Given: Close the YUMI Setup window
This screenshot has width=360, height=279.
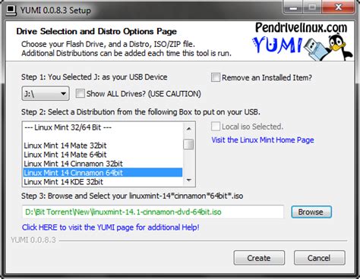Looking at the screenshot, I should (339, 8).
